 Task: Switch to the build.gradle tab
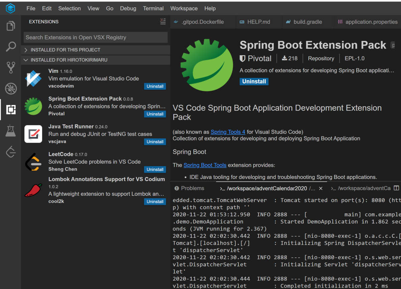coord(307,21)
